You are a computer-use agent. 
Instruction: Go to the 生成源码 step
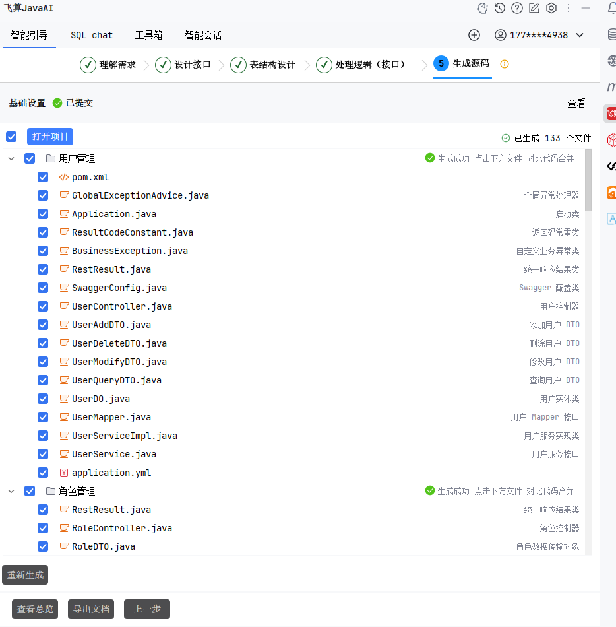pyautogui.click(x=462, y=64)
